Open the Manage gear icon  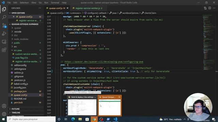[x=4, y=114]
